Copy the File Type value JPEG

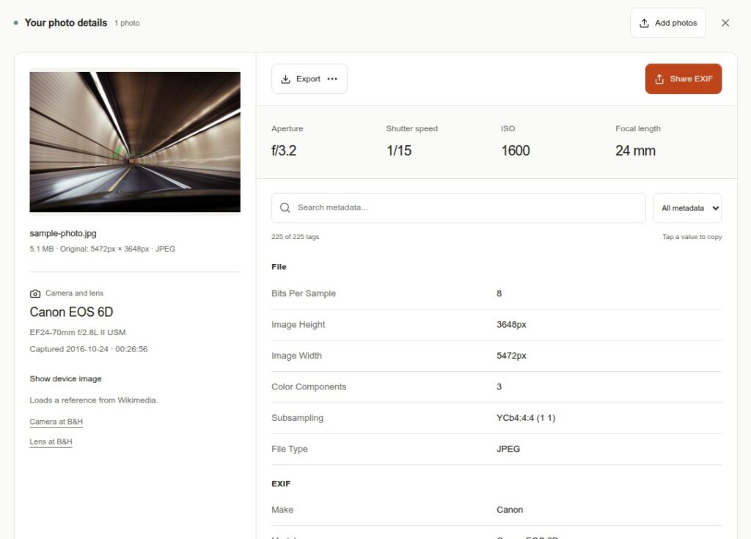click(508, 450)
